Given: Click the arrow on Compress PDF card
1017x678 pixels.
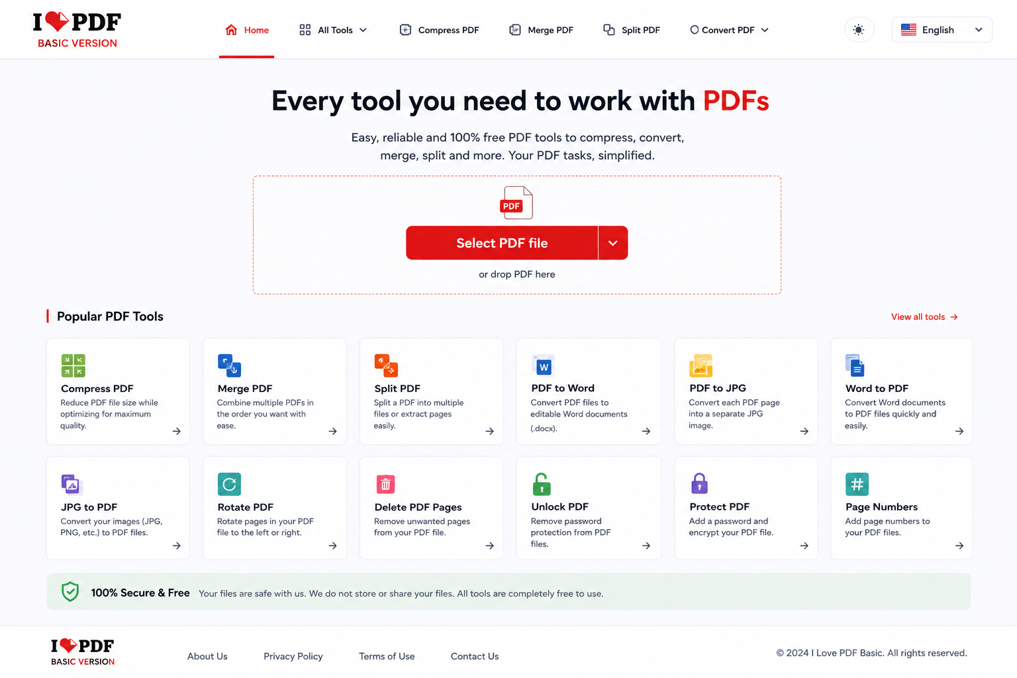Looking at the screenshot, I should coord(177,431).
